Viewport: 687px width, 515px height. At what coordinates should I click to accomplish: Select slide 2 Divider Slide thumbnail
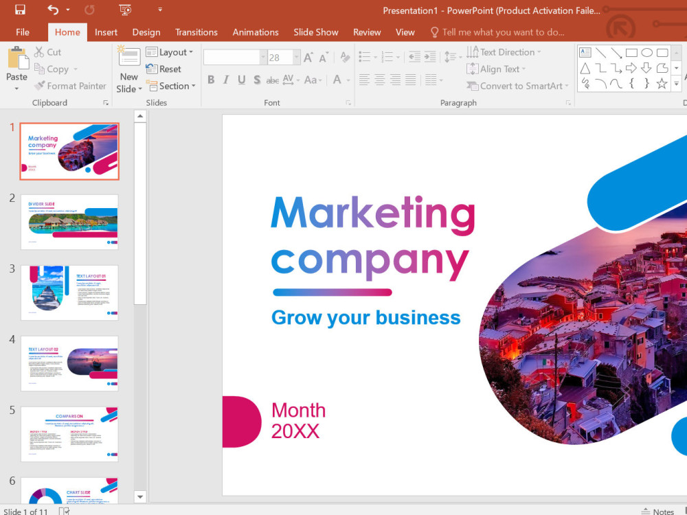(x=69, y=222)
